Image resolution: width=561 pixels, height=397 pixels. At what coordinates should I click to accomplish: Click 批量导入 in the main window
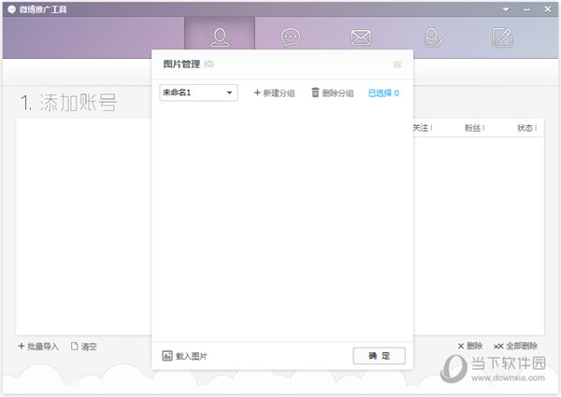tap(38, 347)
